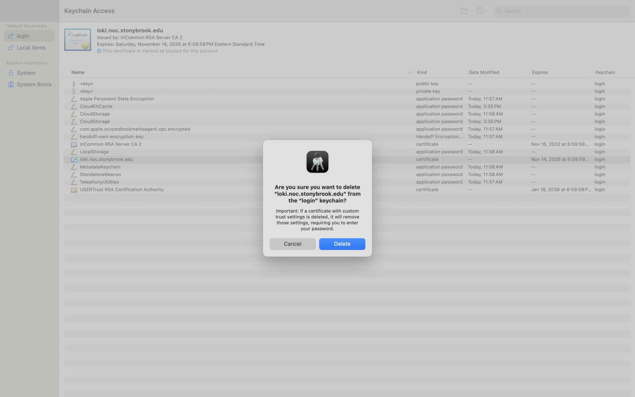
Task: Select the TelephonyUtilities item name
Action: click(x=99, y=182)
